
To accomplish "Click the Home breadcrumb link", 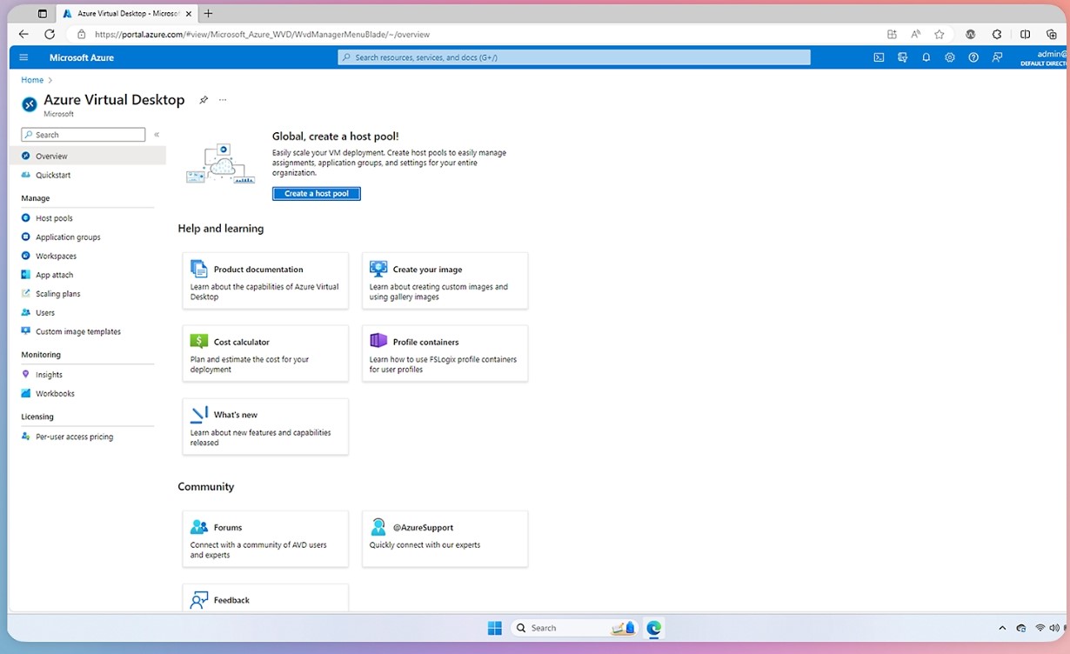I will 32,80.
